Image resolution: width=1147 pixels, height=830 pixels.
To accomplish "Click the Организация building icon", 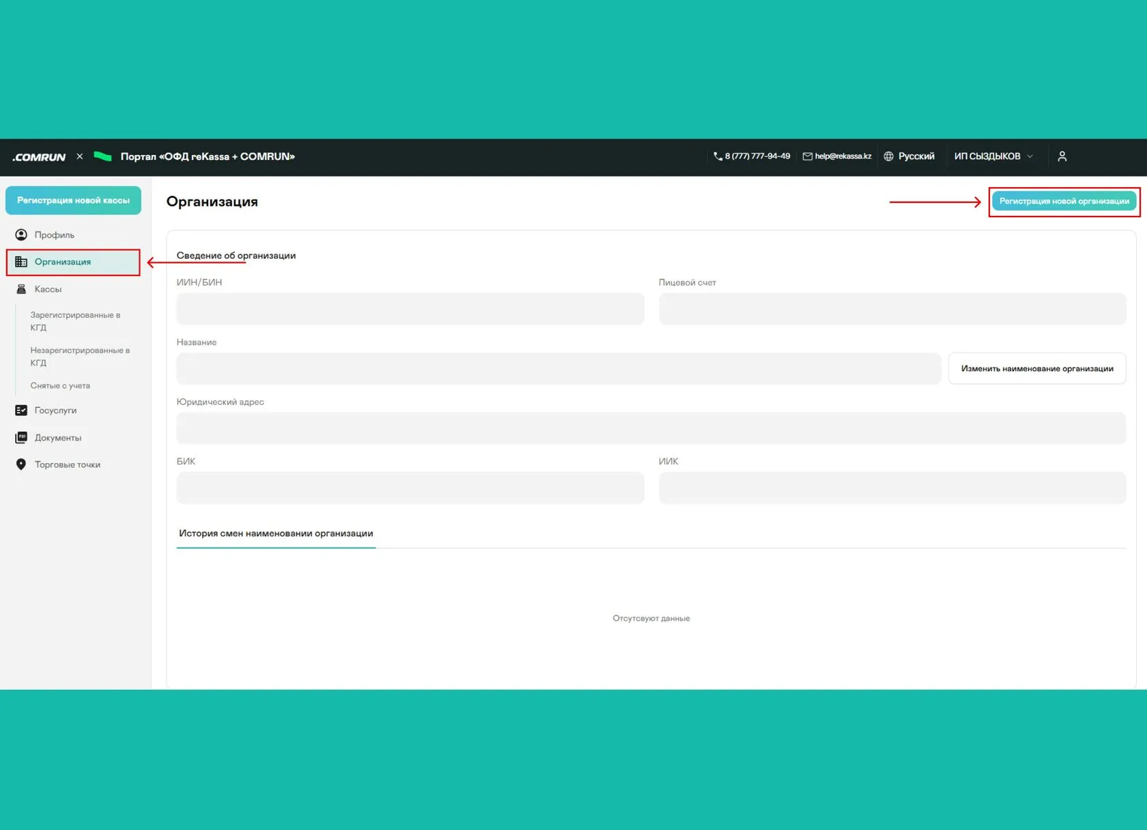I will pyautogui.click(x=21, y=262).
